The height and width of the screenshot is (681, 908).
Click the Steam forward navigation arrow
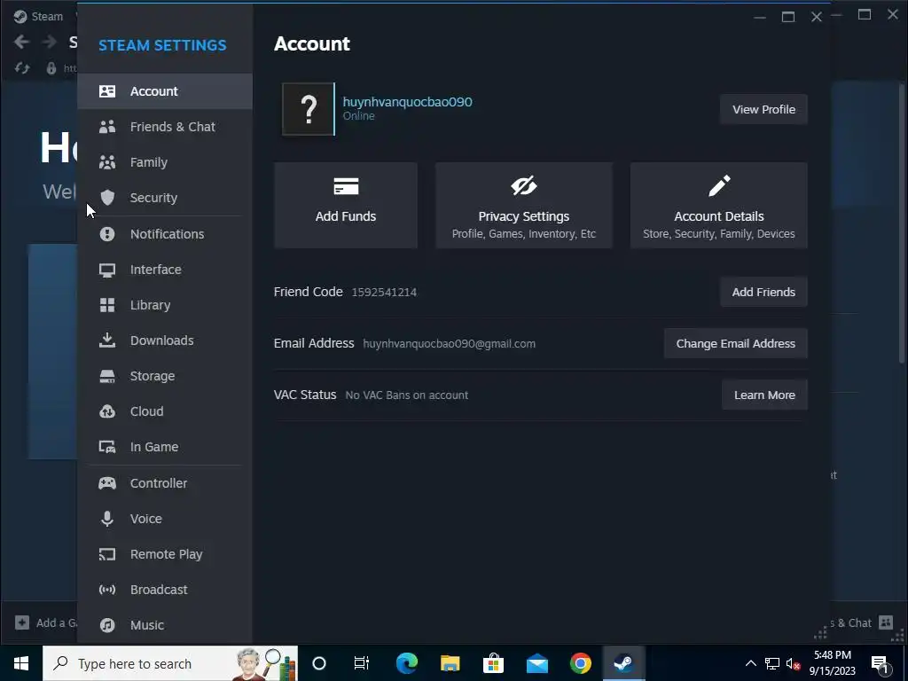point(50,42)
